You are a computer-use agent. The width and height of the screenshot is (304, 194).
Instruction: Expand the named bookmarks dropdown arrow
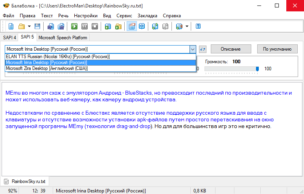(x=187, y=26)
